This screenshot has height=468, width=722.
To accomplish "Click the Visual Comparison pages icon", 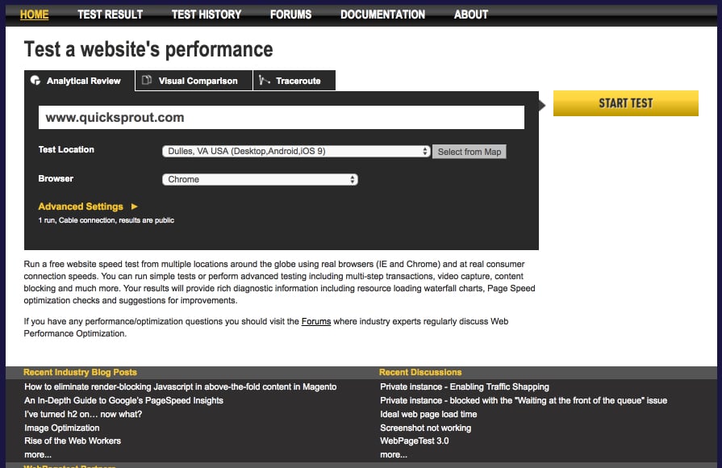I will tap(147, 80).
